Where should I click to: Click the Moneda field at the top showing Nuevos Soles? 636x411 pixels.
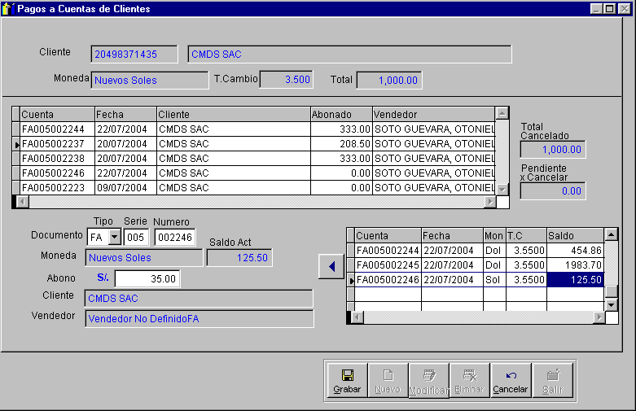[150, 81]
